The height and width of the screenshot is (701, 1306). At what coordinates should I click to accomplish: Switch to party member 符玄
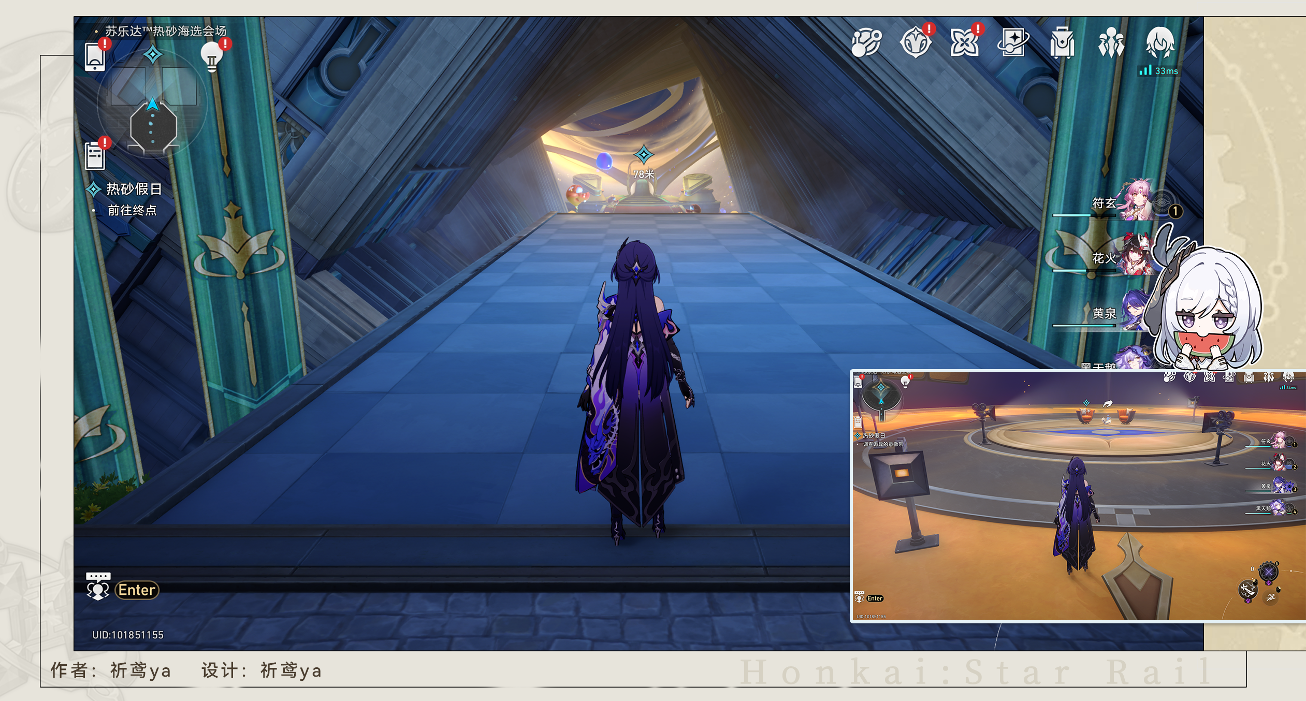[x=1134, y=202]
